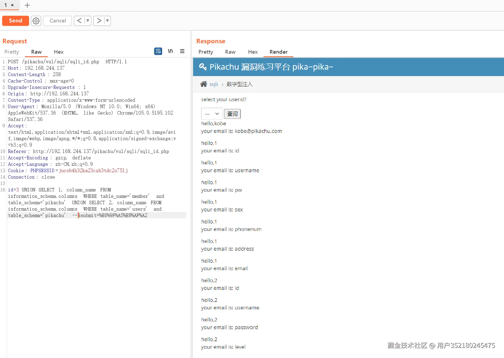Go forward to next request arrow
The height and width of the screenshot is (358, 504).
coord(99,21)
